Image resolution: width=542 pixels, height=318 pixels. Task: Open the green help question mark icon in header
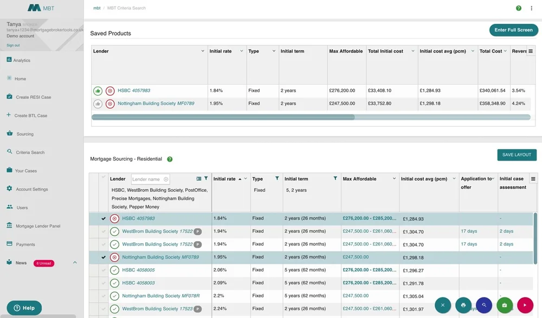[519, 8]
